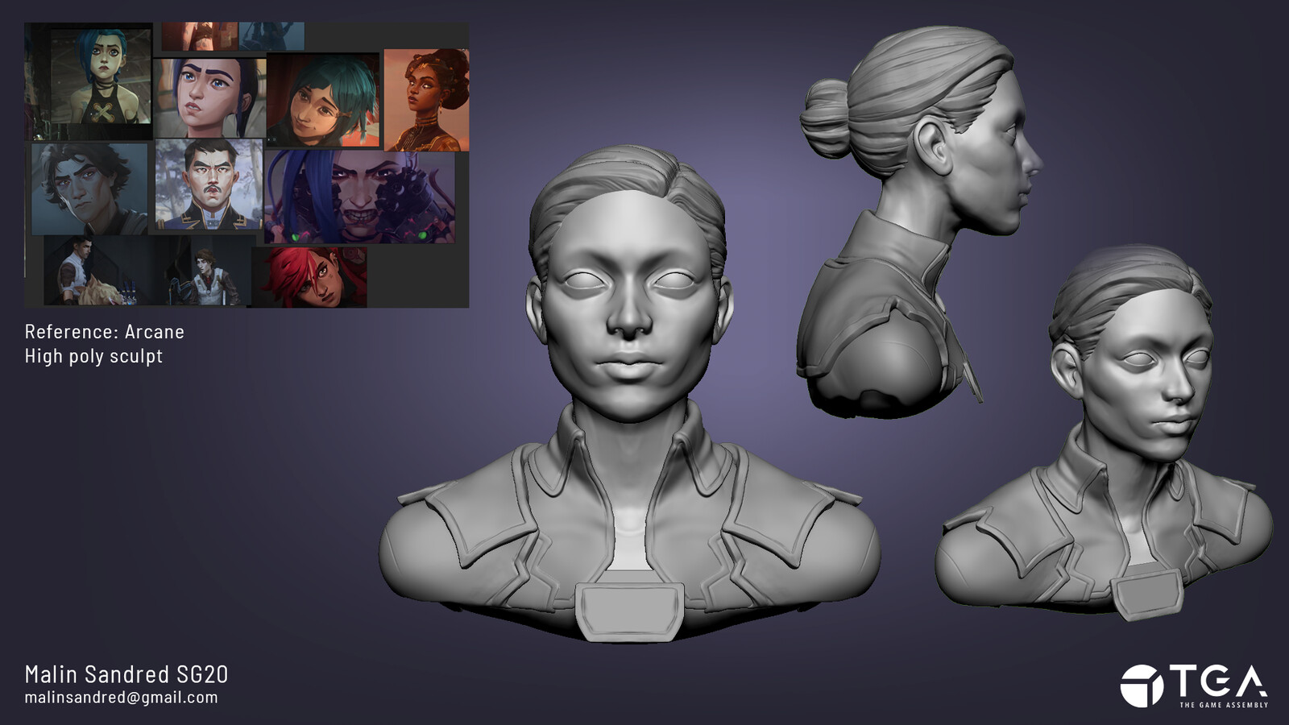Click the Mel reference image with orange background

(x=426, y=100)
